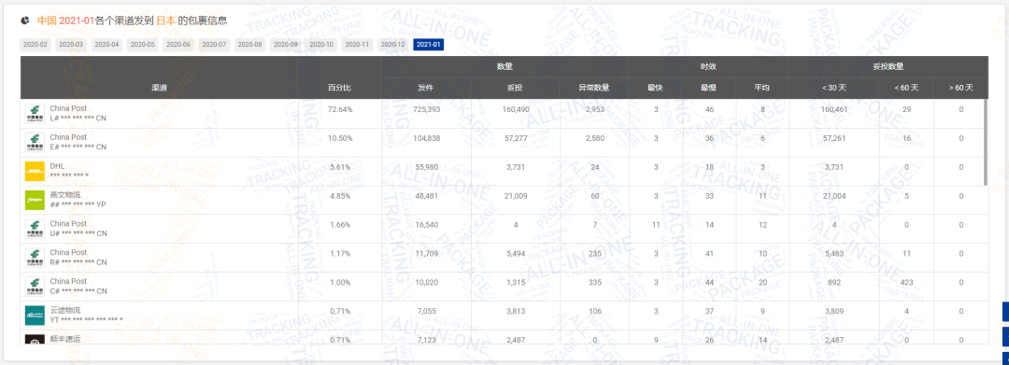Image resolution: width=1009 pixels, height=365 pixels.
Task: Switch to the 2020-06 month tab
Action: pos(178,44)
